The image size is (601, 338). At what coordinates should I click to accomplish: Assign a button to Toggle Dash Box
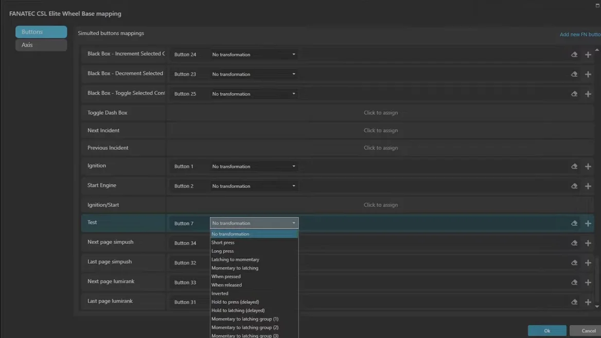coord(380,113)
